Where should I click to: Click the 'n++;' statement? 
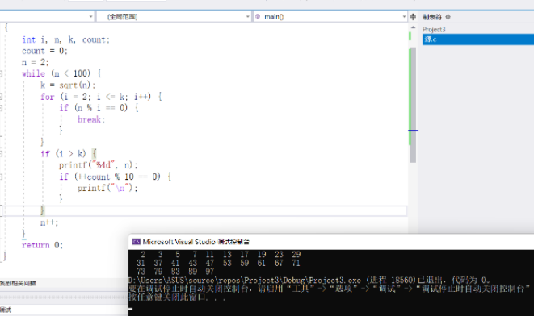tap(49, 222)
